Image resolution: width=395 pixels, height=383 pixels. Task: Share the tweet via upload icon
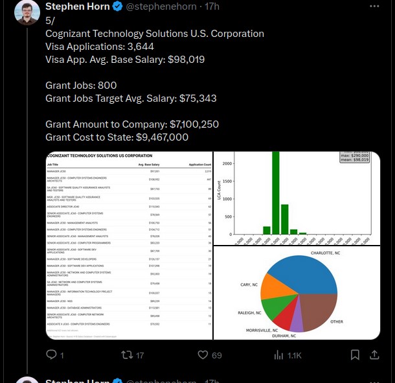click(374, 354)
